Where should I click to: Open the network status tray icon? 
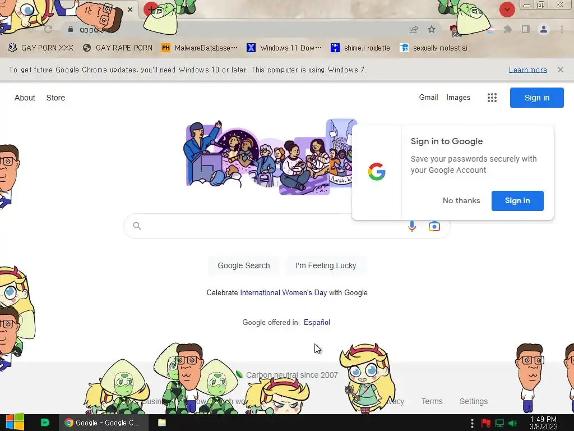click(x=499, y=423)
